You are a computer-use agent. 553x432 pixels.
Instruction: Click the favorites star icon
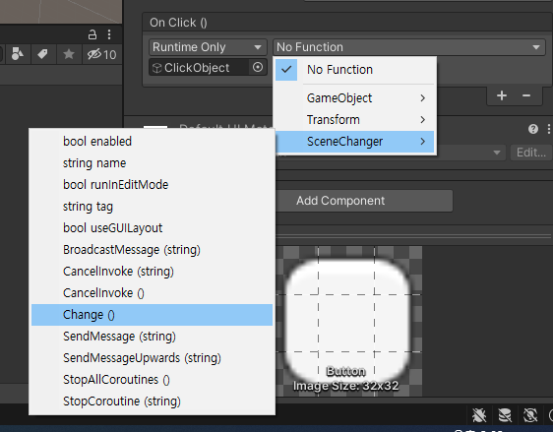[69, 54]
